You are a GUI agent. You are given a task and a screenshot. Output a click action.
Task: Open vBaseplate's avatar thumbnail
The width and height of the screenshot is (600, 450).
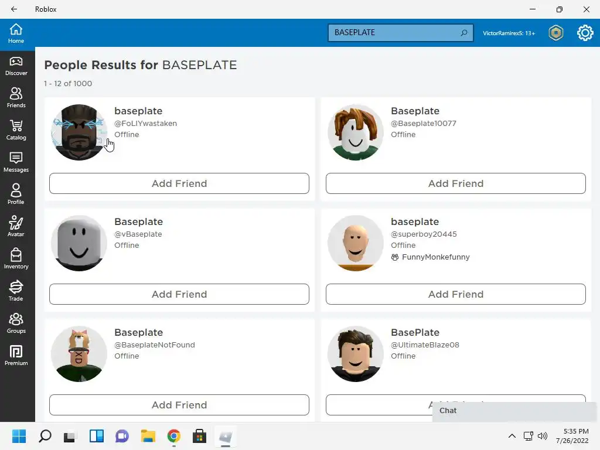(x=79, y=243)
